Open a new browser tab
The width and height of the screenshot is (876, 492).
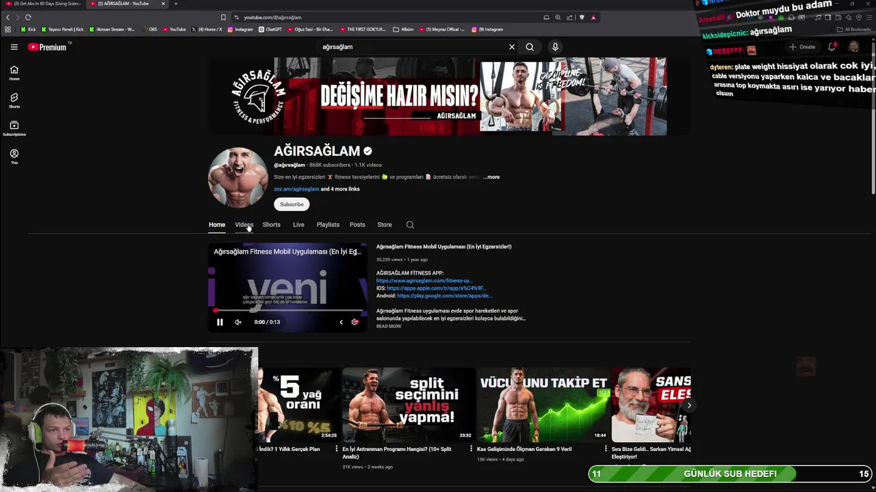176,4
